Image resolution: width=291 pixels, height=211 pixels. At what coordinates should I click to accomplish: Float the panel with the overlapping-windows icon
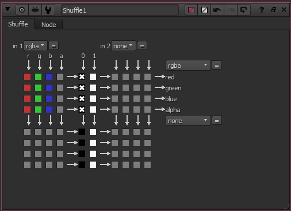click(x=274, y=9)
